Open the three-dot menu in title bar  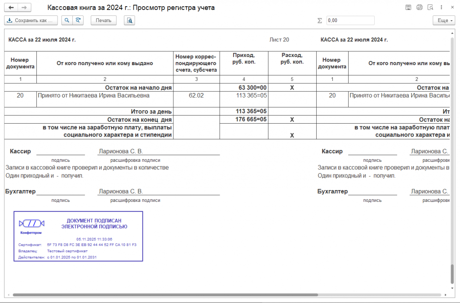pyautogui.click(x=441, y=7)
